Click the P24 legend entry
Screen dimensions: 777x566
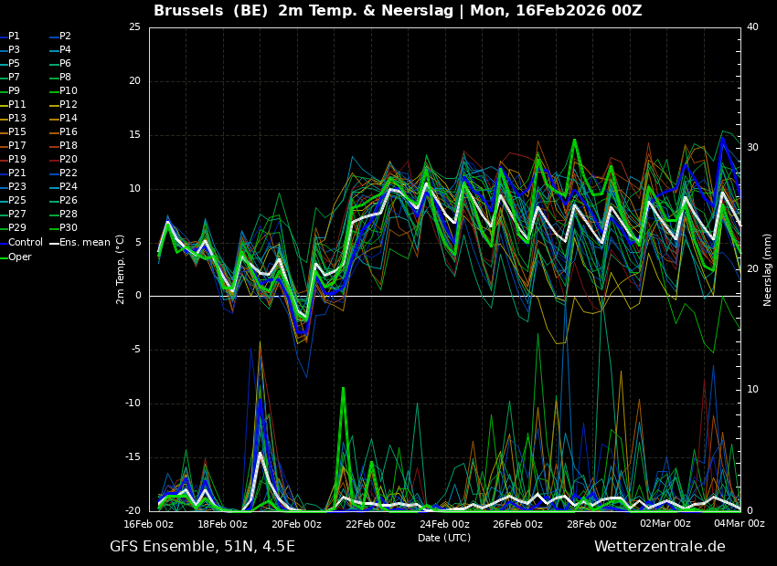[x=64, y=186]
